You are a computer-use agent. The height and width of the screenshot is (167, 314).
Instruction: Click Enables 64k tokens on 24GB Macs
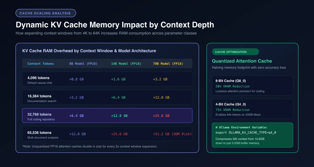[x=238, y=115]
